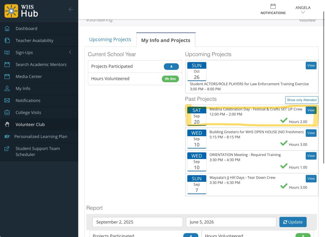Click the Volunteer Club hand icon
The image size is (325, 237).
(7, 125)
